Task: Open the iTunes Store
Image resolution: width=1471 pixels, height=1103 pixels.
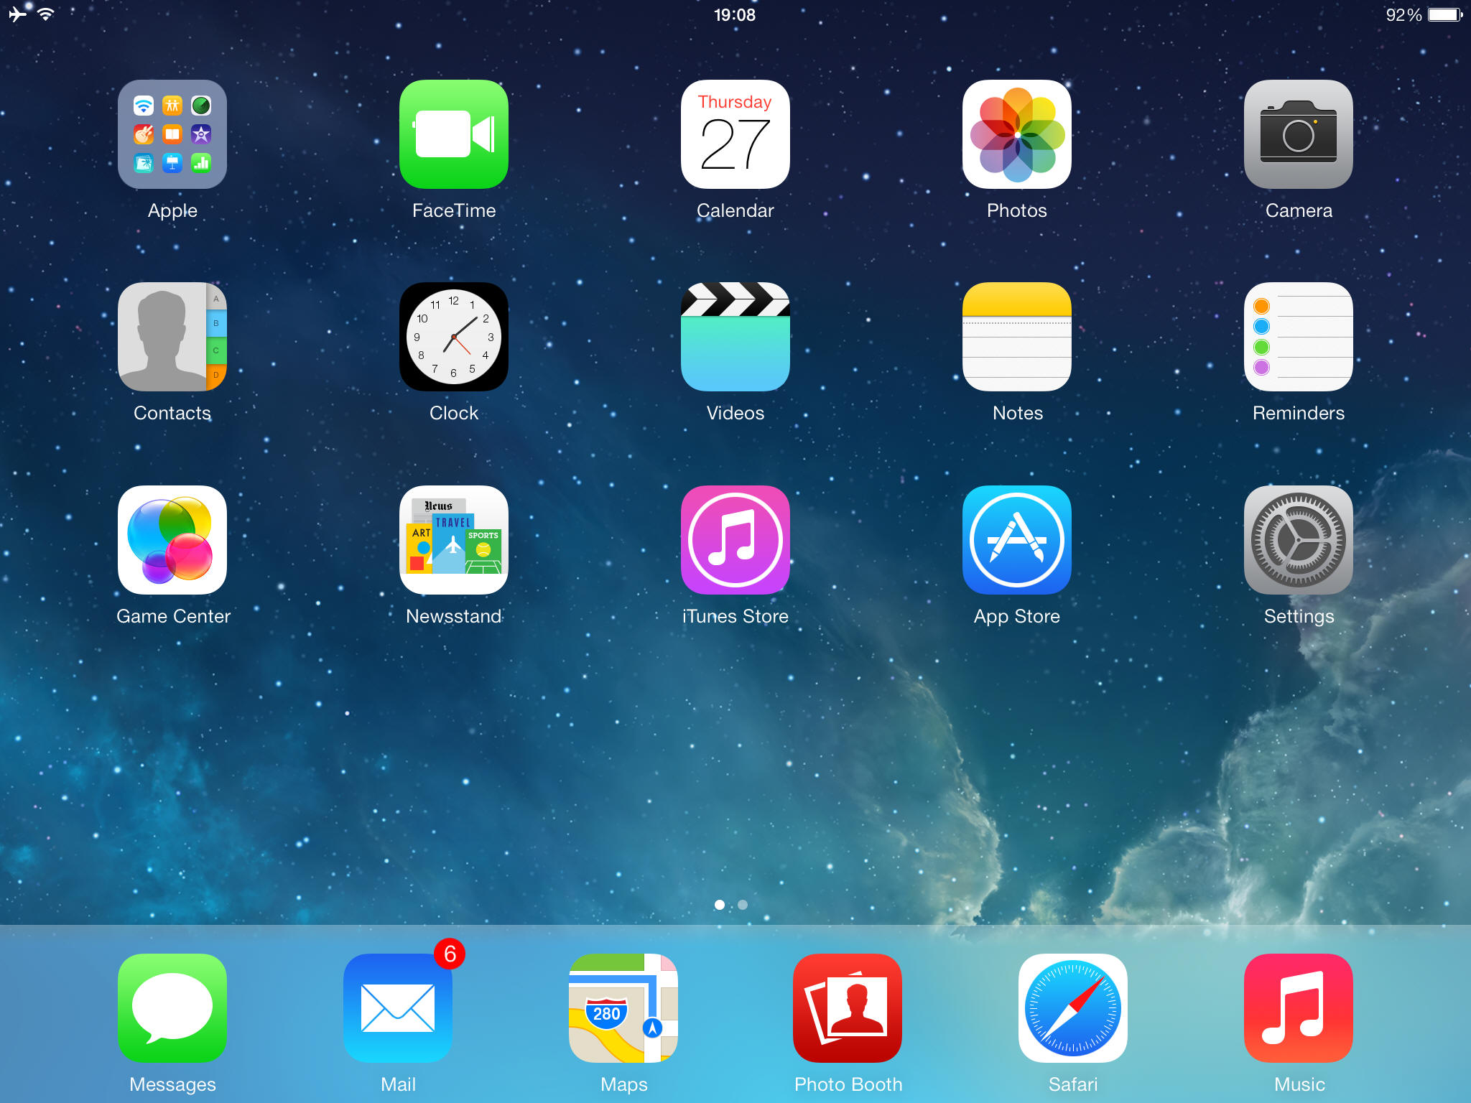Action: click(735, 540)
